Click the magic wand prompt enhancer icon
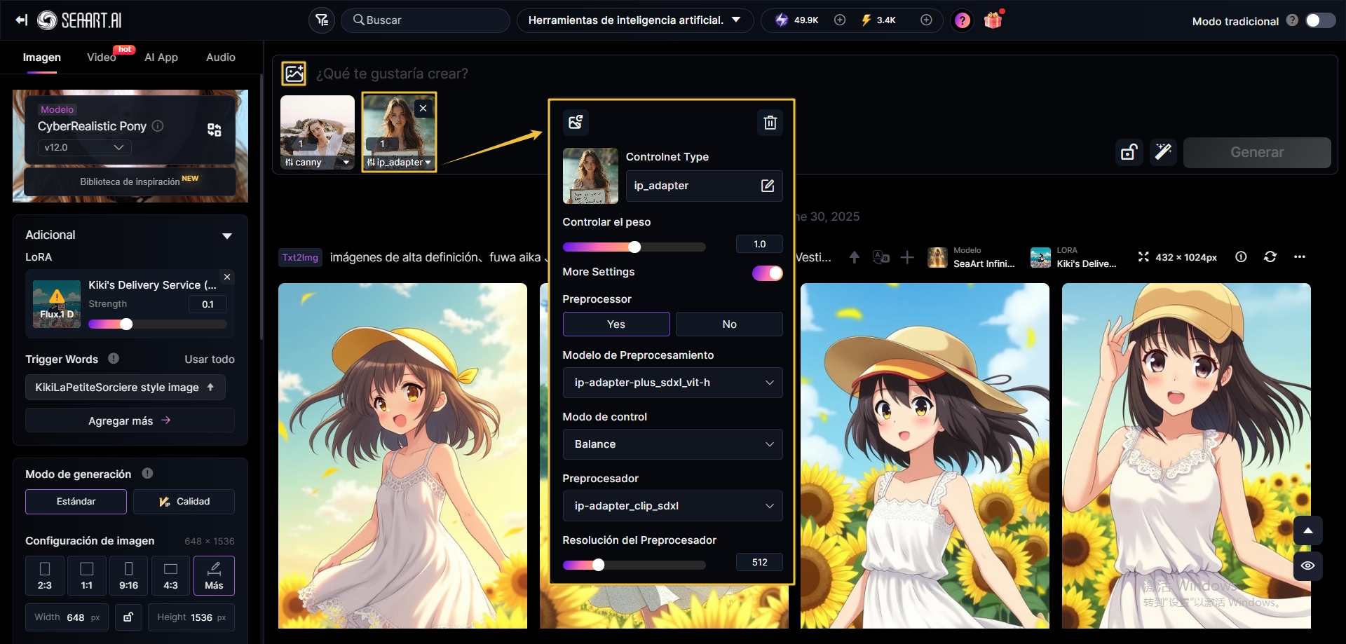This screenshot has width=1346, height=644. pos(1163,152)
